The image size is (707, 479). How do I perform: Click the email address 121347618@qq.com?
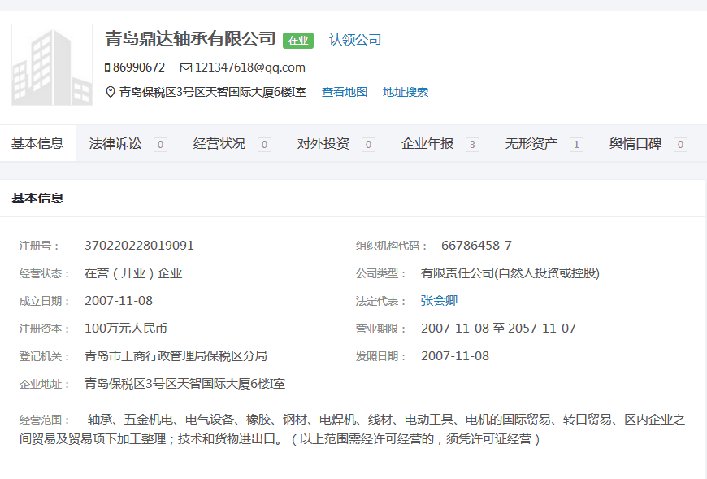tap(250, 67)
